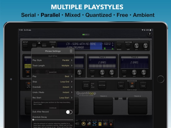Click the RHYTHM button

pyautogui.click(x=102, y=85)
